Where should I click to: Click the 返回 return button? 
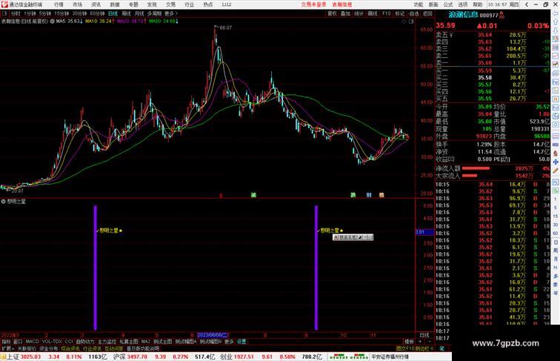[427, 13]
